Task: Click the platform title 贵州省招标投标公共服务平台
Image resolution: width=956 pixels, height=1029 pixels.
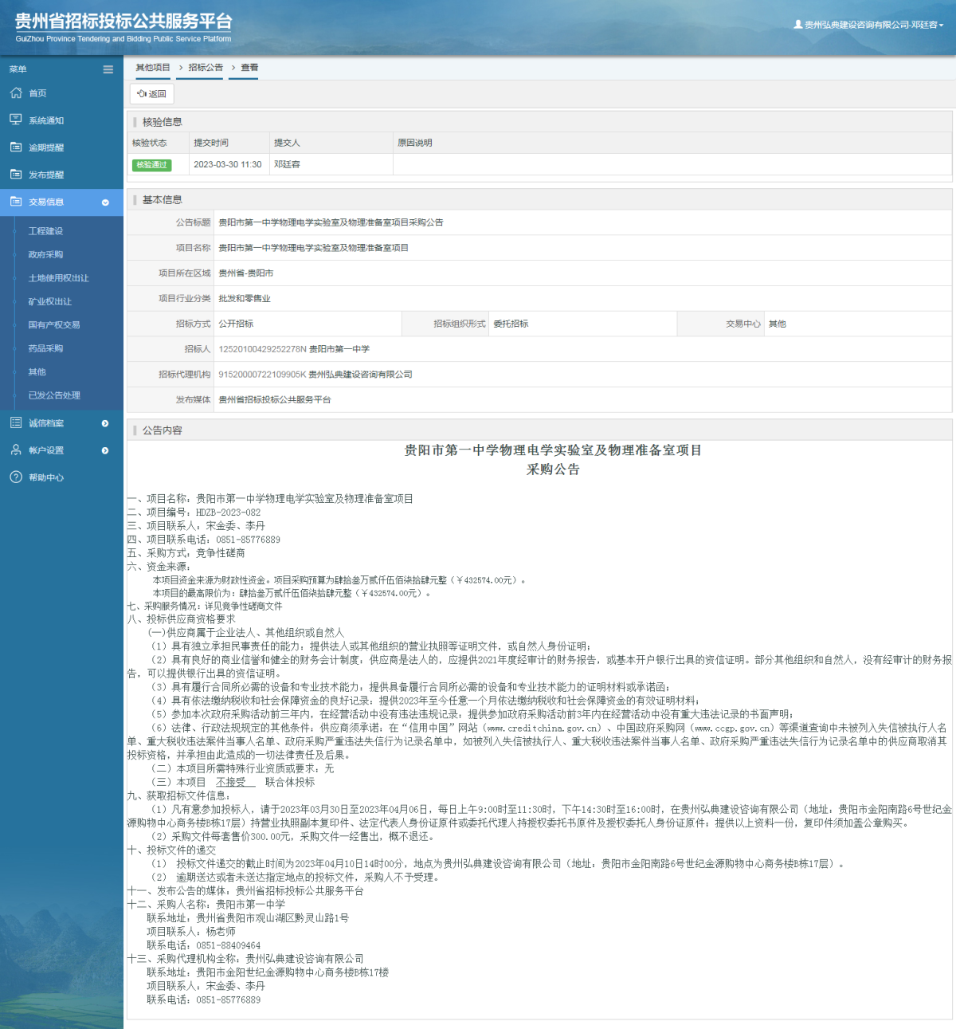Action: tap(123, 22)
